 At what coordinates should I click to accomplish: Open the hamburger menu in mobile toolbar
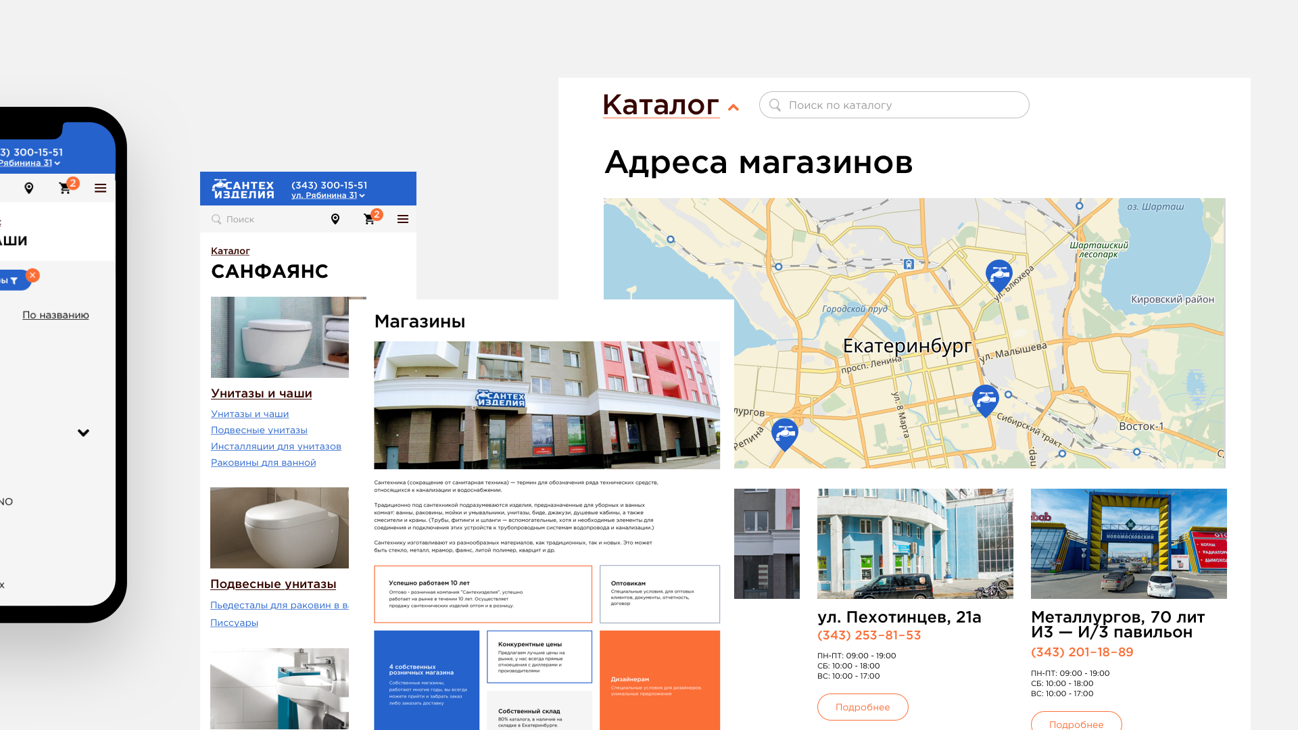[x=403, y=219]
